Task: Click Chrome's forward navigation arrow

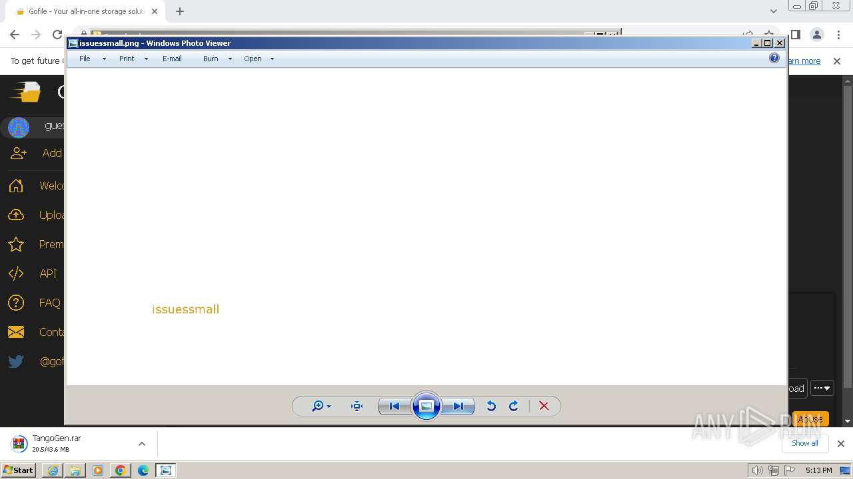Action: pos(36,35)
